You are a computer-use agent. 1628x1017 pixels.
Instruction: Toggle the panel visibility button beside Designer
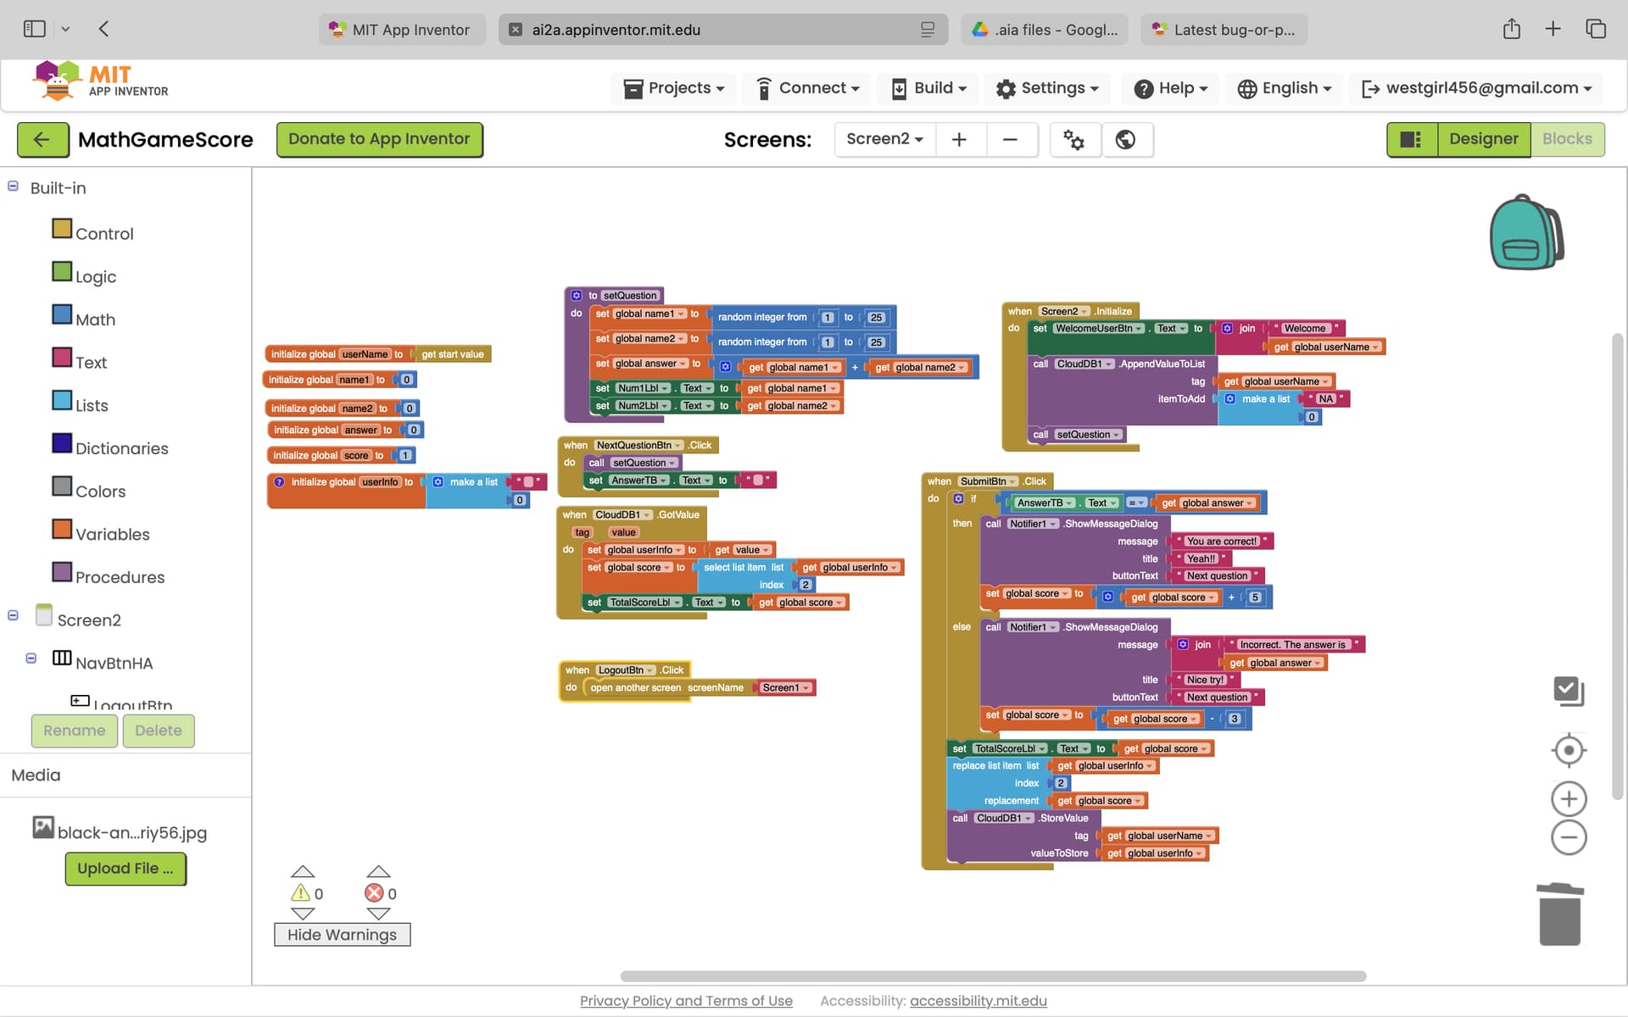(1411, 139)
